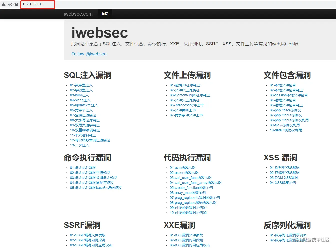Open 04-sleep注入 link
Image resolution: width=336 pixels, height=249 pixels.
tap(80, 100)
